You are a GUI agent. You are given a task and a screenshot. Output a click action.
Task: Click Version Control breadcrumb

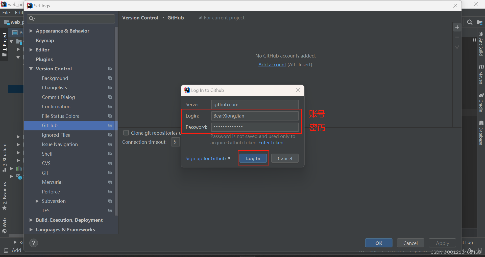coord(140,18)
